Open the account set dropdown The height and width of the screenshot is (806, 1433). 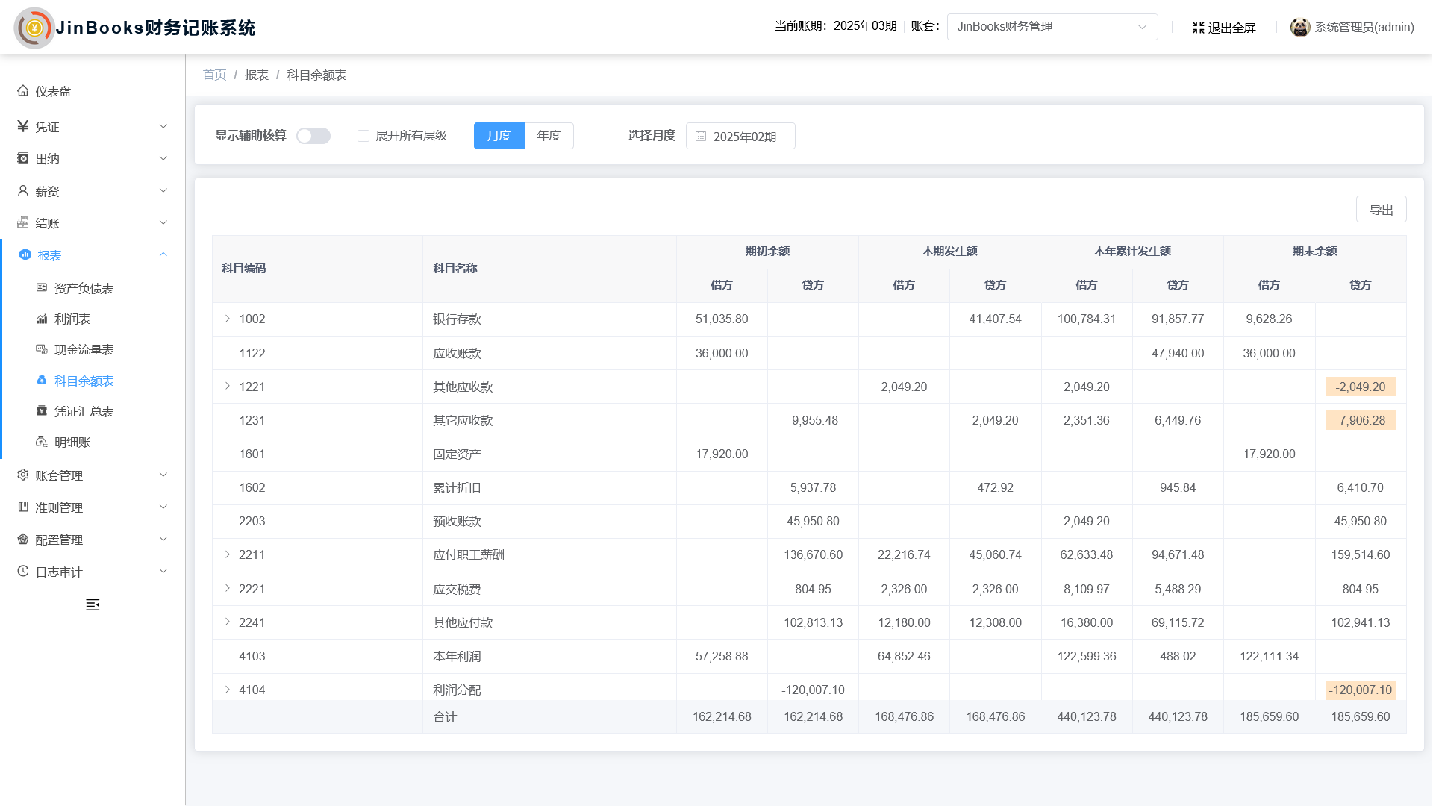pos(1052,27)
